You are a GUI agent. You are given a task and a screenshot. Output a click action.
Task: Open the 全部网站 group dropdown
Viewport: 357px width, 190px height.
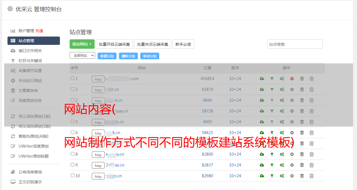(x=82, y=56)
